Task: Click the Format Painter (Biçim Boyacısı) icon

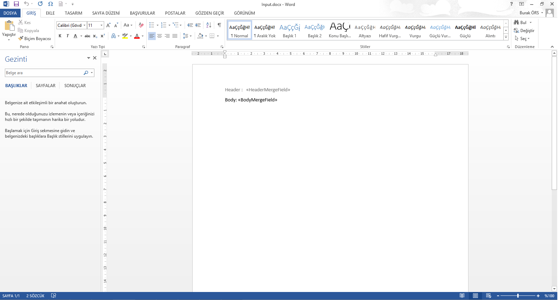Action: [x=21, y=38]
